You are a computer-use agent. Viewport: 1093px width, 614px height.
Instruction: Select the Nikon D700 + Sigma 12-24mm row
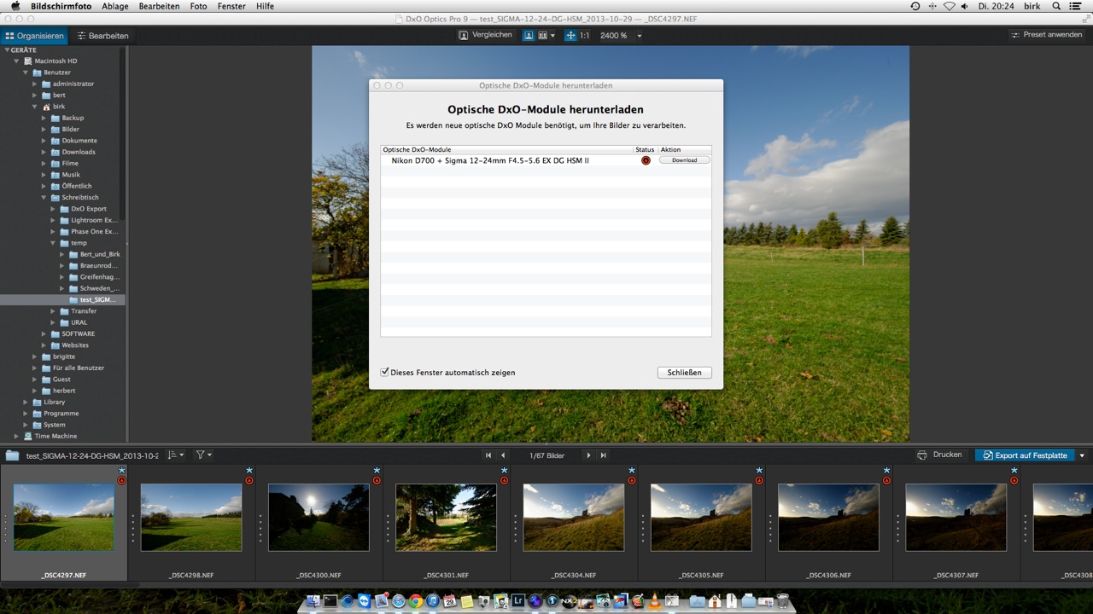(x=546, y=160)
